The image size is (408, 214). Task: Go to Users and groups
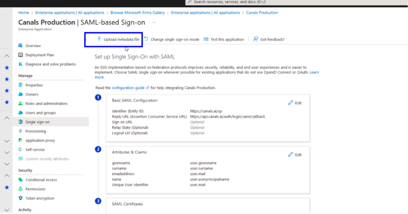click(41, 113)
